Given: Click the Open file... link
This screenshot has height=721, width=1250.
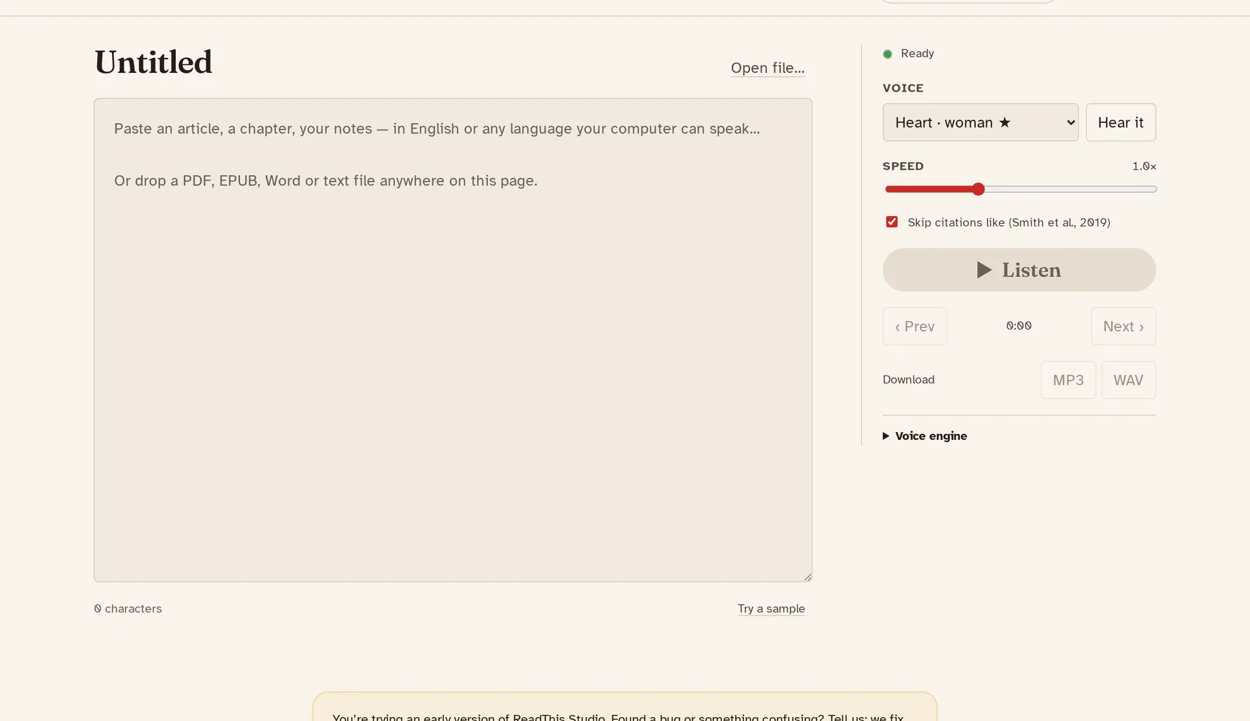Looking at the screenshot, I should tap(768, 68).
